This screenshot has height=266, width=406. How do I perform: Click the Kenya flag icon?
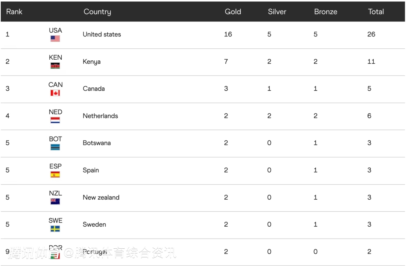pos(55,66)
